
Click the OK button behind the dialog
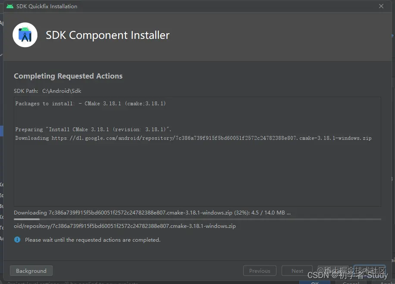[x=315, y=282]
